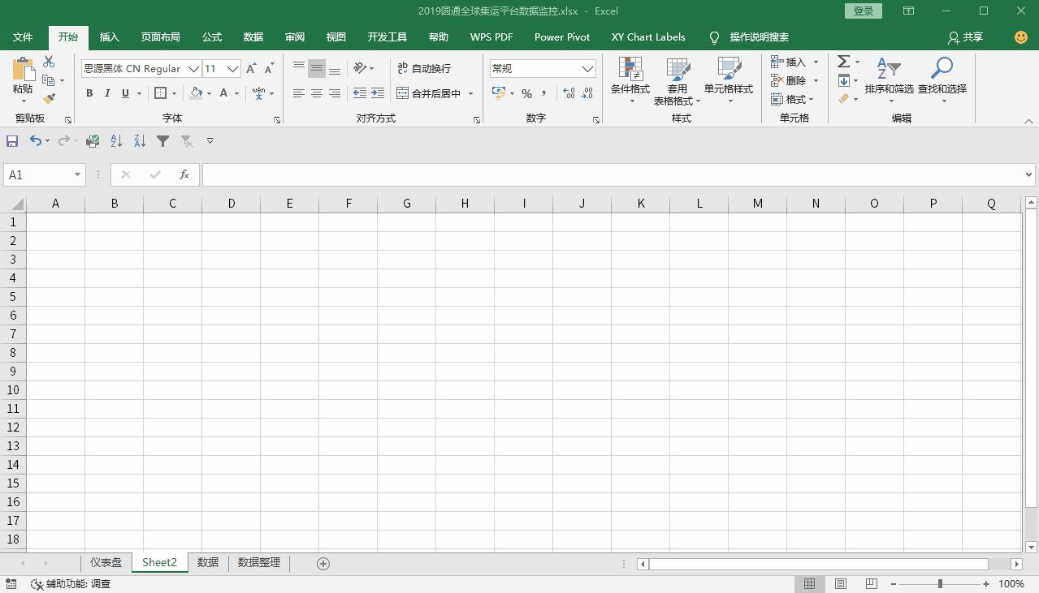
Task: Toggle bold formatting
Action: tap(89, 93)
